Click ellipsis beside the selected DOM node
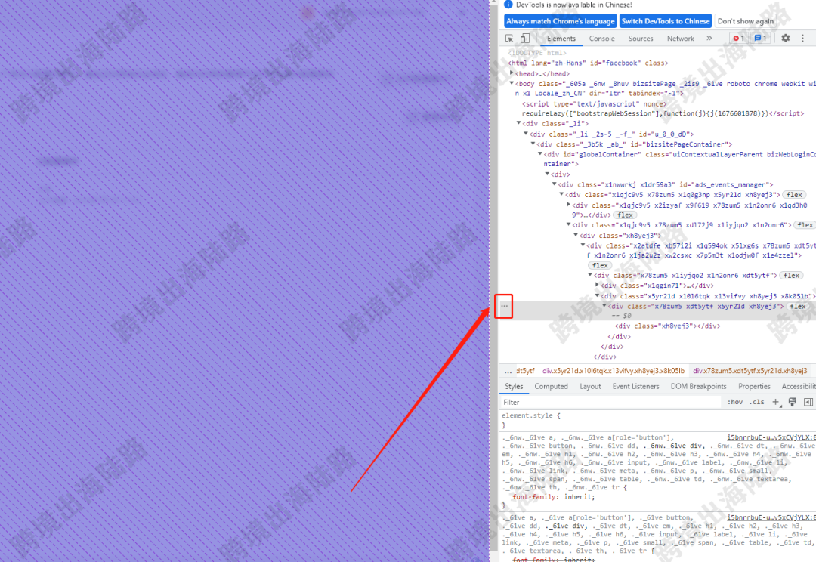 [504, 306]
